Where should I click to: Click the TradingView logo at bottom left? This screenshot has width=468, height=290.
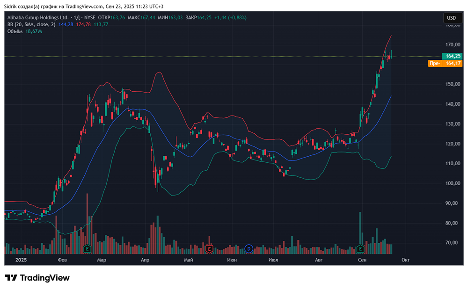point(37,278)
